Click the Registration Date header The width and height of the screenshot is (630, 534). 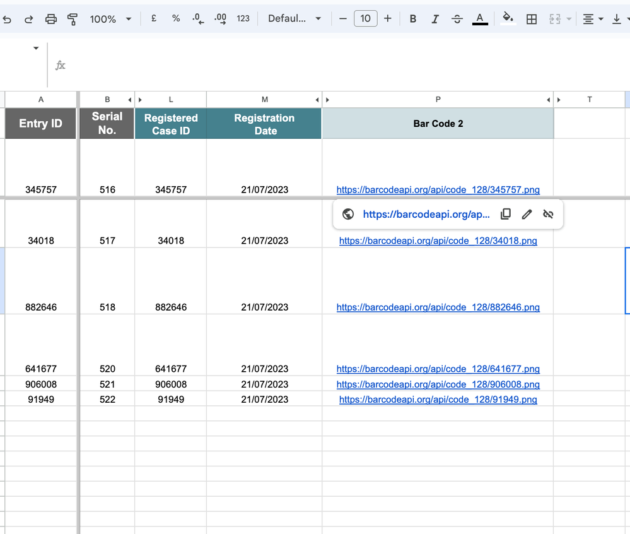pyautogui.click(x=264, y=124)
